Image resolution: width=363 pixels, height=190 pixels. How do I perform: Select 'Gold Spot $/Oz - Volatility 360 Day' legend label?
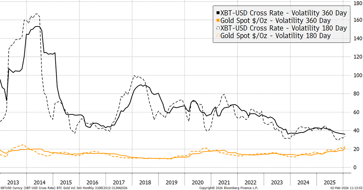(276, 21)
